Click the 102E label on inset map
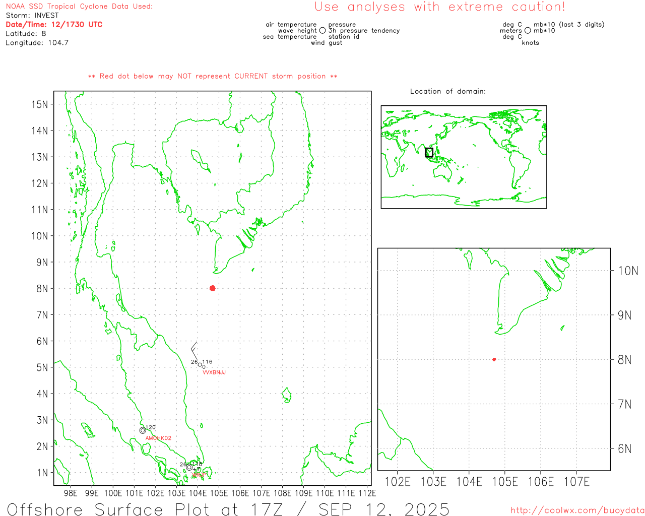This screenshot has height=516, width=645. click(x=398, y=482)
